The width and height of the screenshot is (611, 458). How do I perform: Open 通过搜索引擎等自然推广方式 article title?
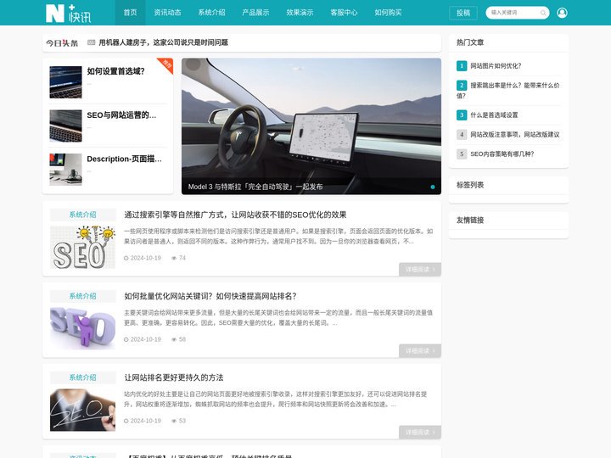pyautogui.click(x=235, y=215)
